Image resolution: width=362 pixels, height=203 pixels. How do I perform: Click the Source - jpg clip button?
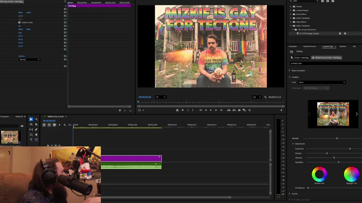(300, 58)
